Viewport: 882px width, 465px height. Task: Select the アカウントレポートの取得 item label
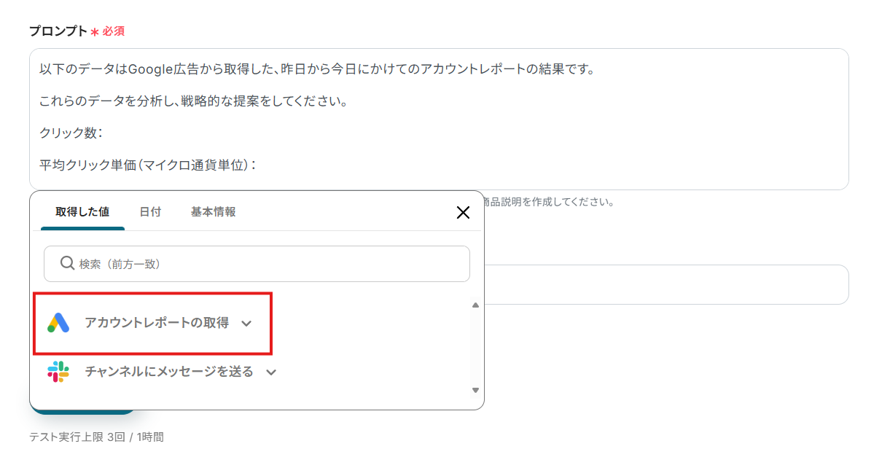pyautogui.click(x=156, y=323)
